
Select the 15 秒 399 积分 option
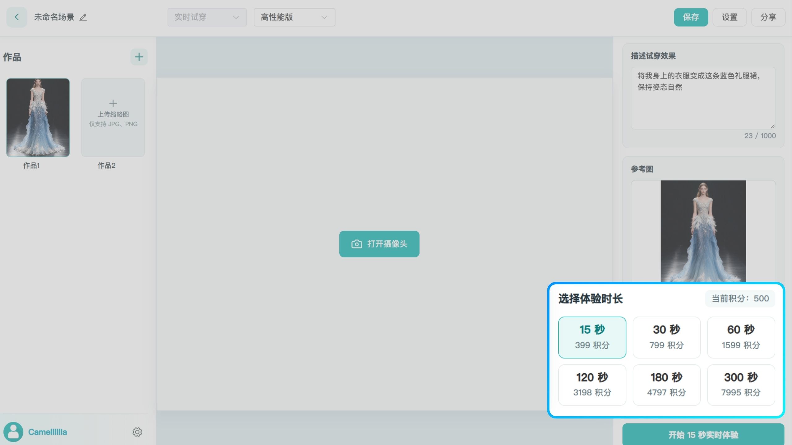coord(592,337)
